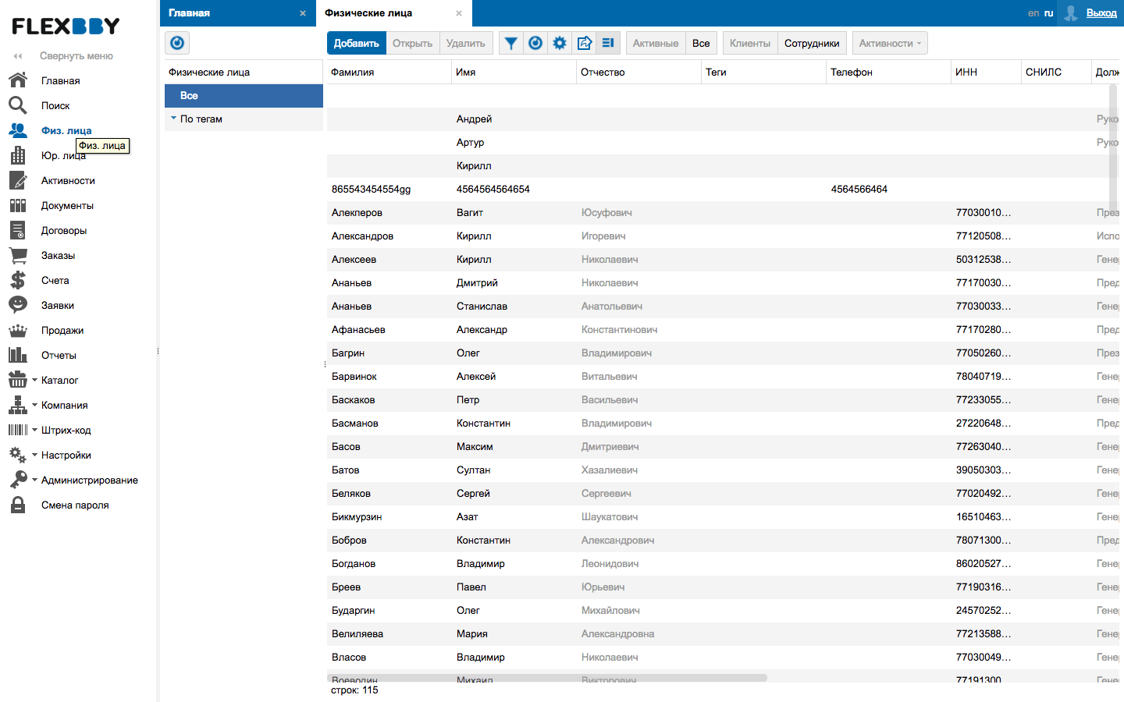Open Продажи in the side menu
The image size is (1124, 702).
(x=62, y=330)
